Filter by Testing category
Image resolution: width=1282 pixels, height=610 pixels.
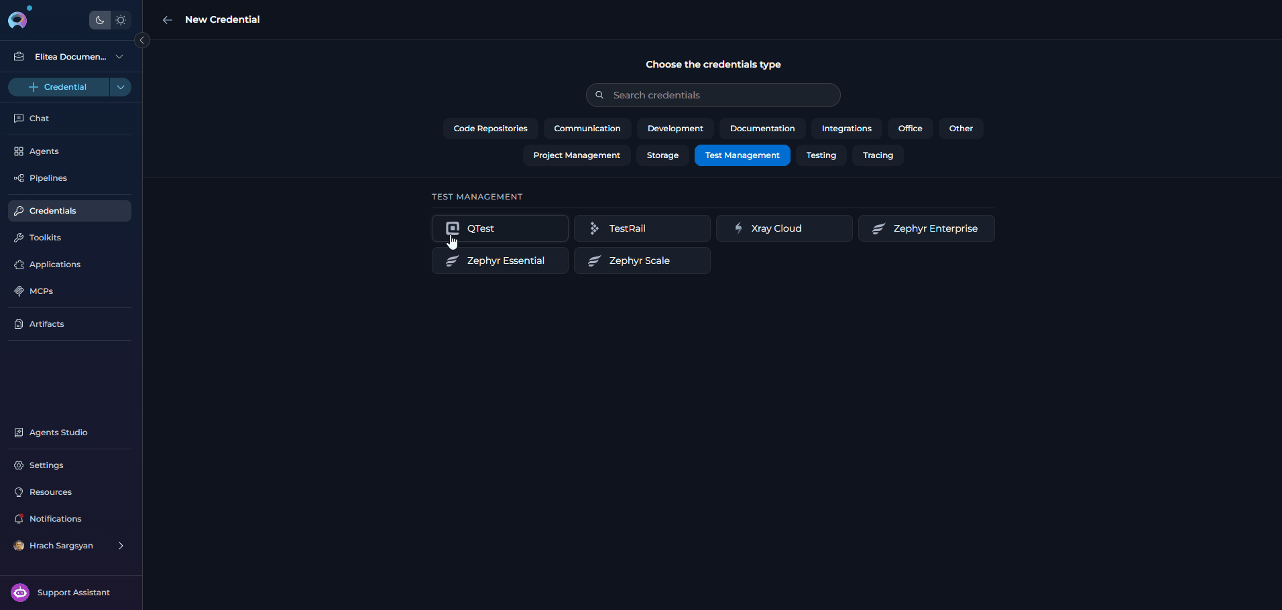821,155
